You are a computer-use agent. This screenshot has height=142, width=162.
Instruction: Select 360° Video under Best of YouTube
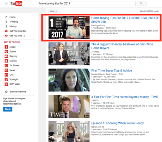(15, 84)
